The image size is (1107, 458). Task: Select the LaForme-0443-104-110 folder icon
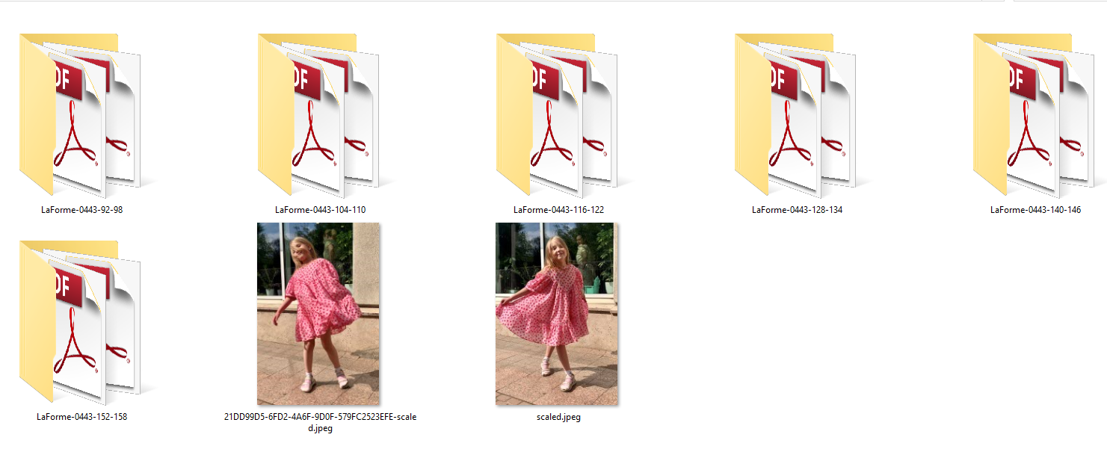pyautogui.click(x=319, y=114)
